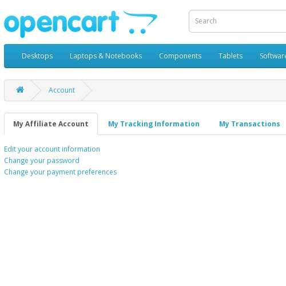Expand the Laptops & Notebooks menu
286x286 pixels.
[x=106, y=56]
